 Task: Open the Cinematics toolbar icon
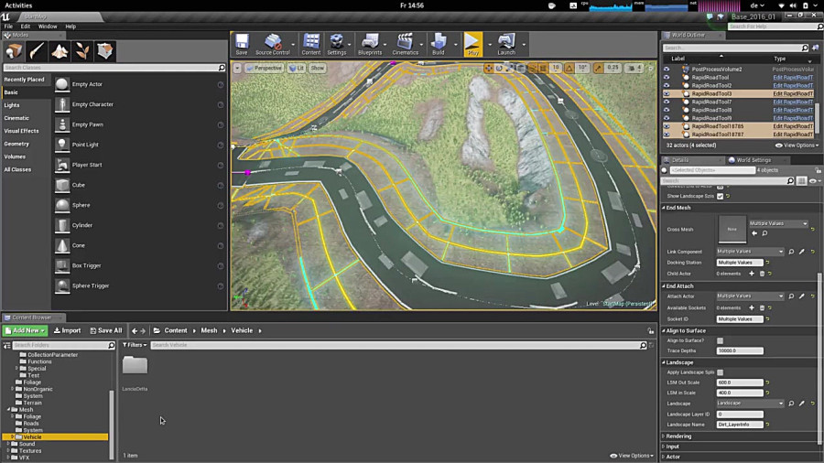coord(406,44)
